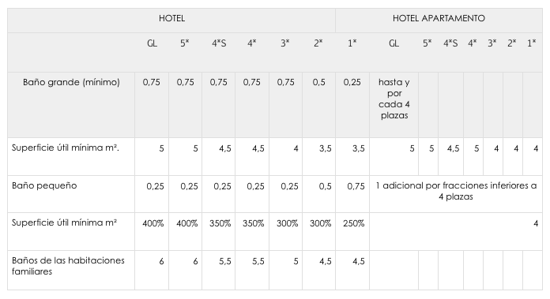Image resolution: width=550 pixels, height=299 pixels.
Task: Click the 1* header under HOTEL APARTAMENTO
Action: click(532, 43)
